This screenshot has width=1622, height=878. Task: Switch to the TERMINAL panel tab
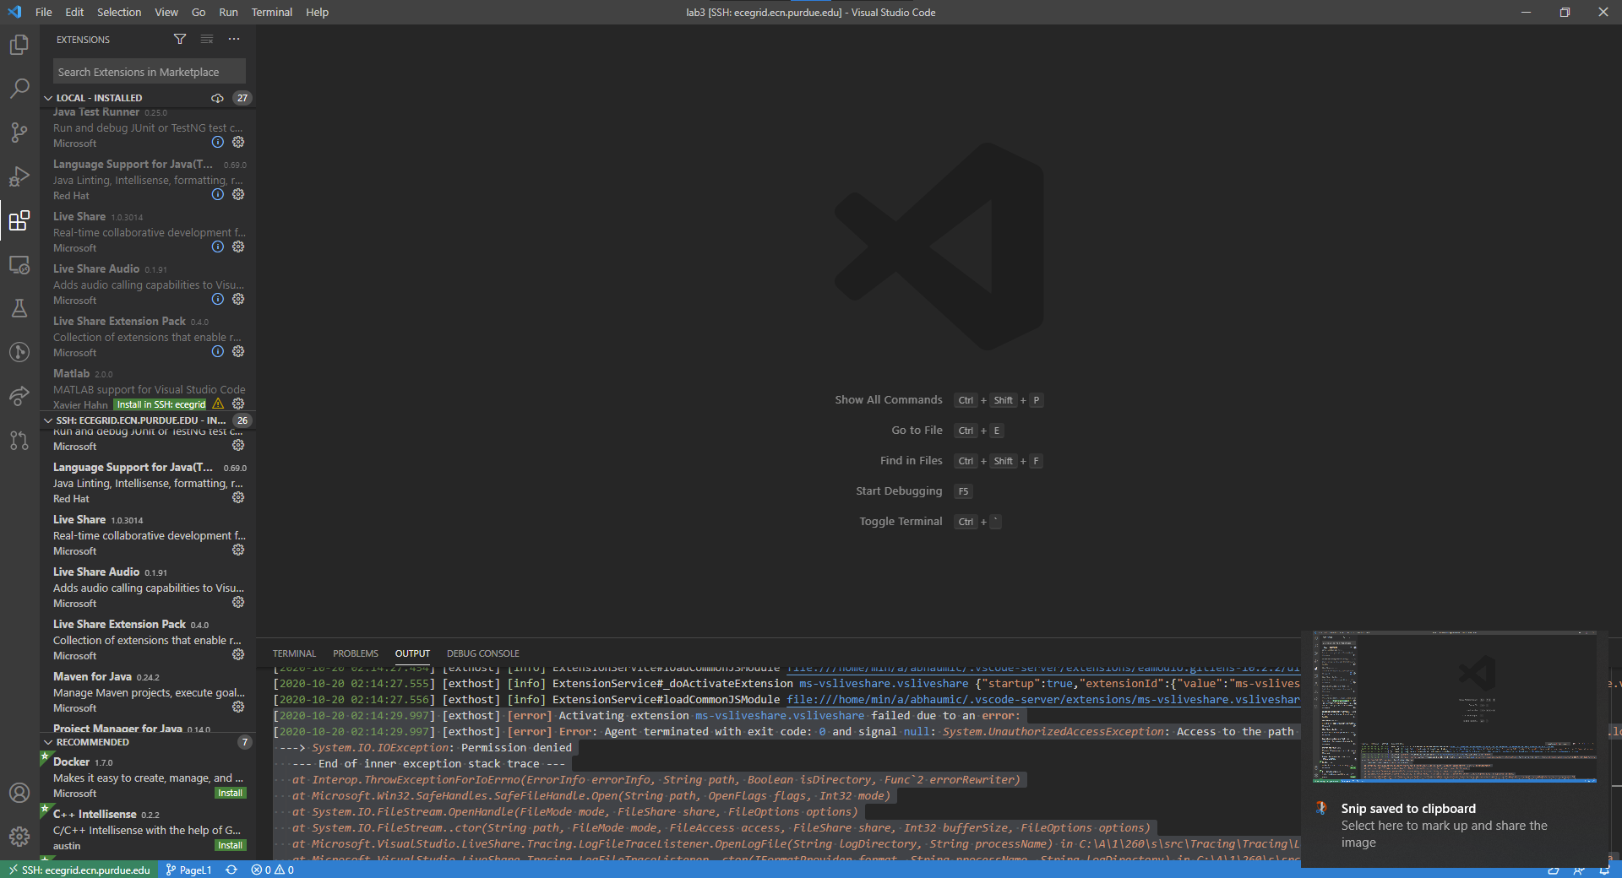coord(294,653)
